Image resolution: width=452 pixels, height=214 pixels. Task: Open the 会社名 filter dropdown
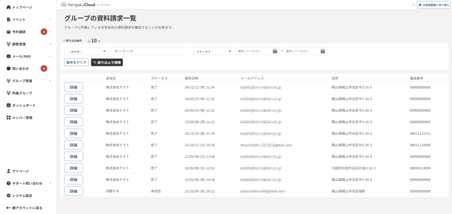85,51
